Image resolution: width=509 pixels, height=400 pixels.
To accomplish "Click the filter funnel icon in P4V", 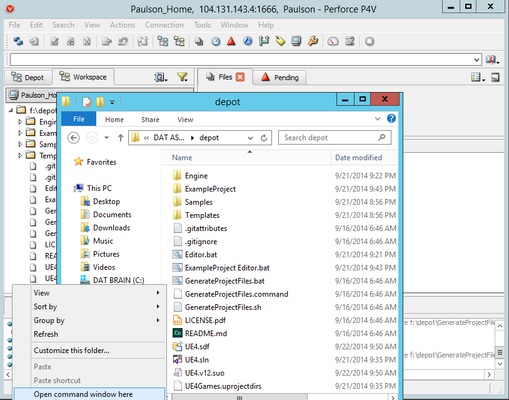I will coord(182,76).
